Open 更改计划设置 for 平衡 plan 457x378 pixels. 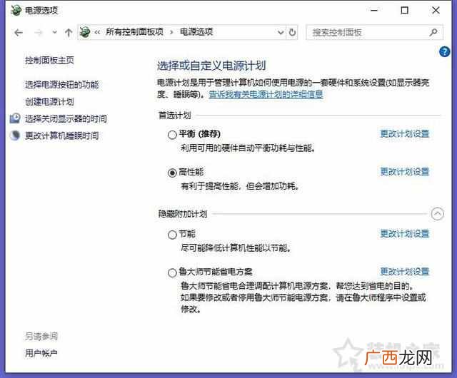point(405,133)
